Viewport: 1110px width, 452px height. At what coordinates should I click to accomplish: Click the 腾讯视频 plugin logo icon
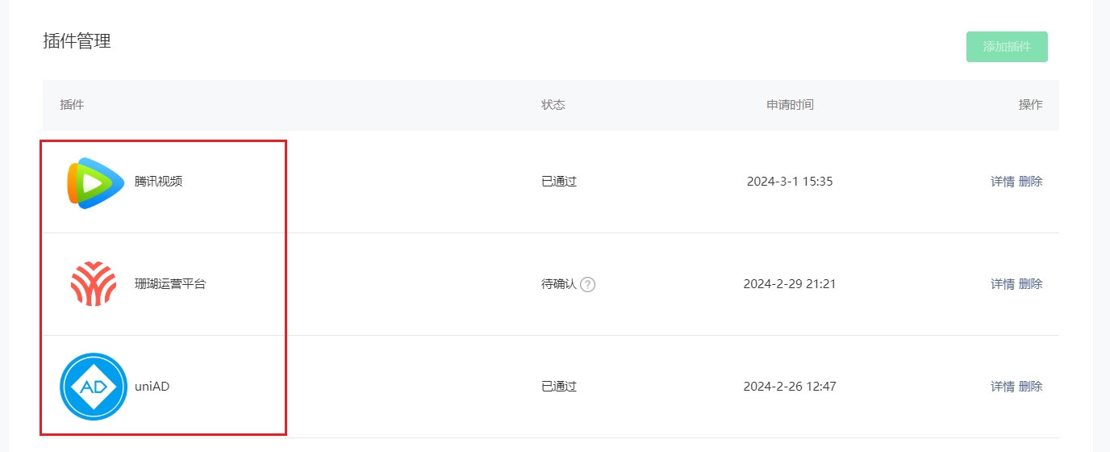pyautogui.click(x=95, y=183)
